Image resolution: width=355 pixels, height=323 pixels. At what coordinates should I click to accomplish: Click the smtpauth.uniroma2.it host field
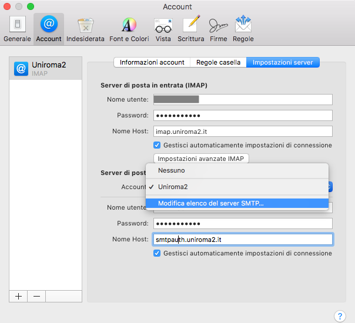pyautogui.click(x=243, y=240)
